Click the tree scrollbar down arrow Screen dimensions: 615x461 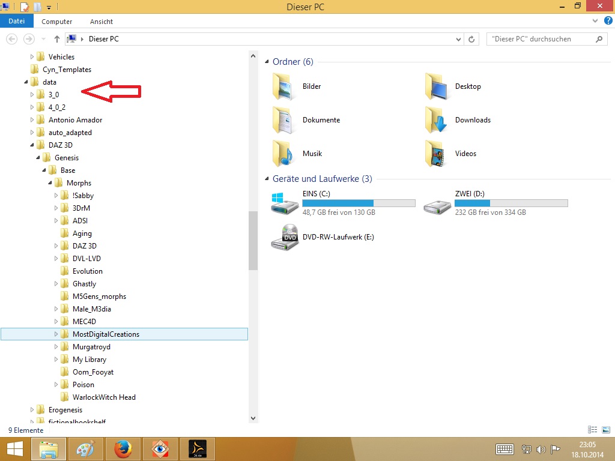coord(253,418)
